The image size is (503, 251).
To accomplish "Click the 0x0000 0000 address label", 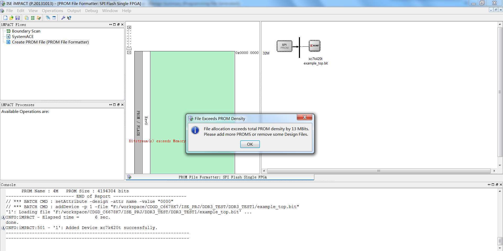I will [247, 53].
